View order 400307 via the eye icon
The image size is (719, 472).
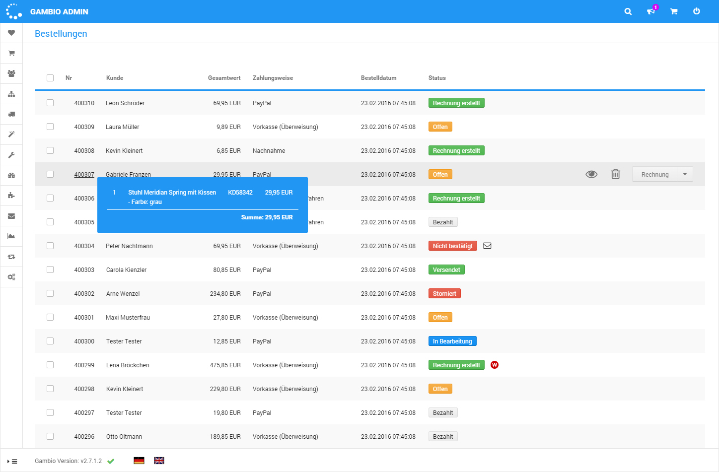(591, 174)
